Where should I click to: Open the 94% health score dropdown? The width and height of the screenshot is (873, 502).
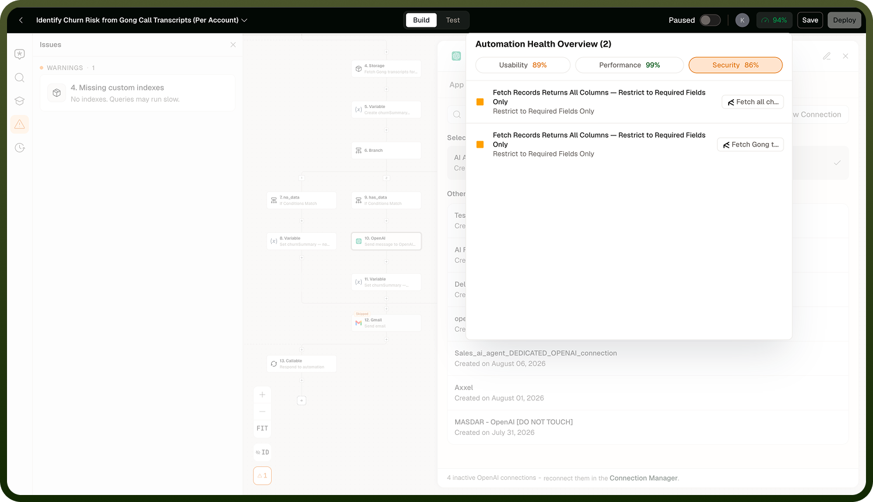[774, 20]
